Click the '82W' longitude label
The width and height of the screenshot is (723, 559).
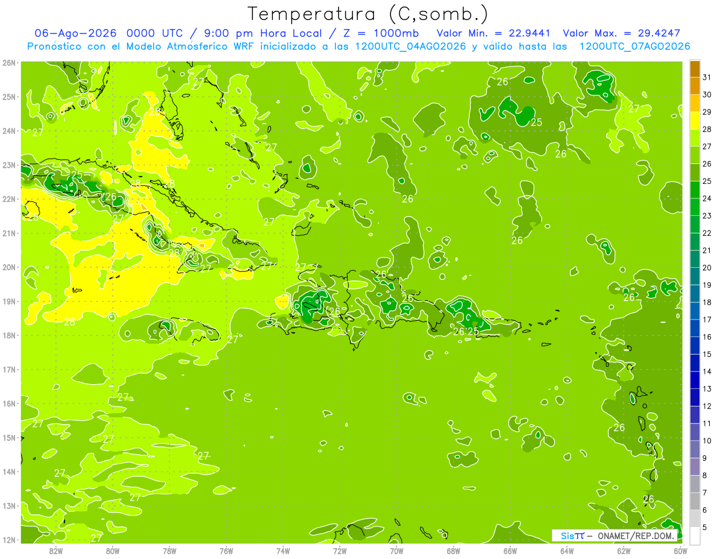[56, 551]
